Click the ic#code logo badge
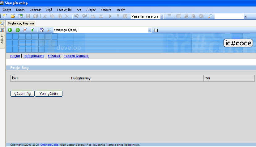Screen dimensions: 256x147 click(x=238, y=43)
